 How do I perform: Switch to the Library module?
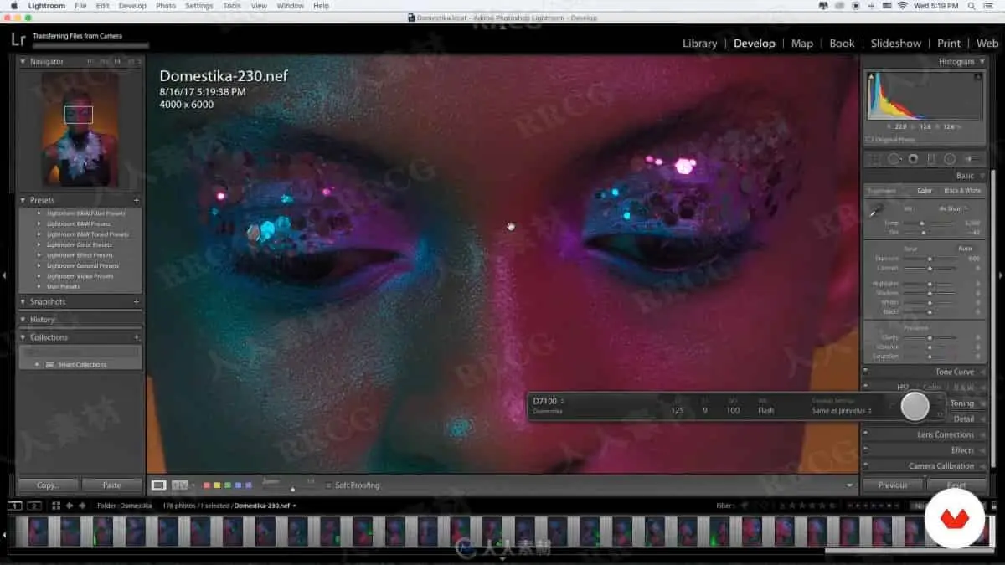coord(699,44)
